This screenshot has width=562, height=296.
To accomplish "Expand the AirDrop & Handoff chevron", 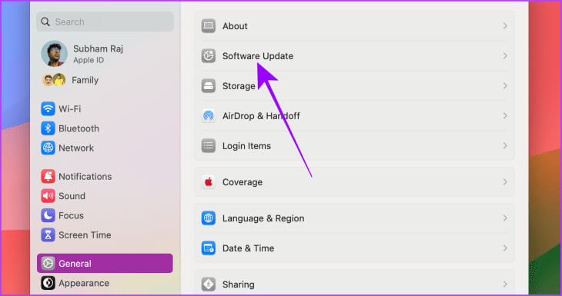I will [505, 115].
